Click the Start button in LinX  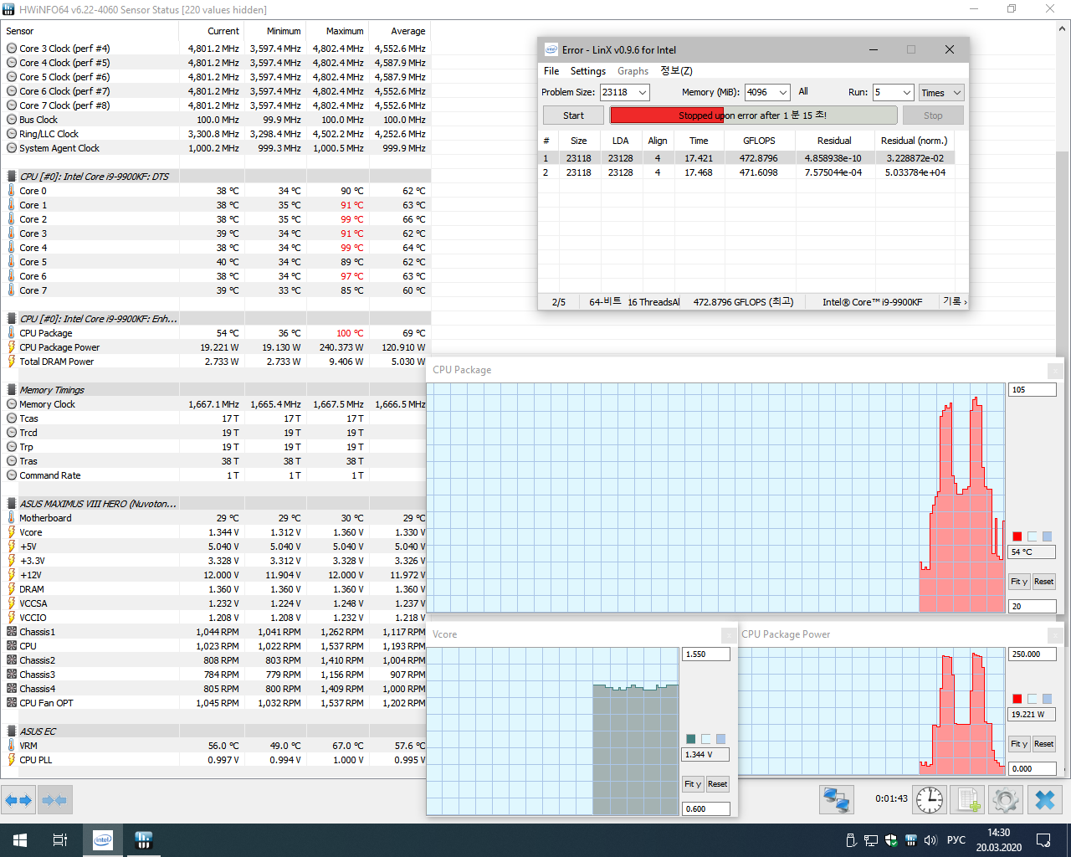(x=573, y=115)
